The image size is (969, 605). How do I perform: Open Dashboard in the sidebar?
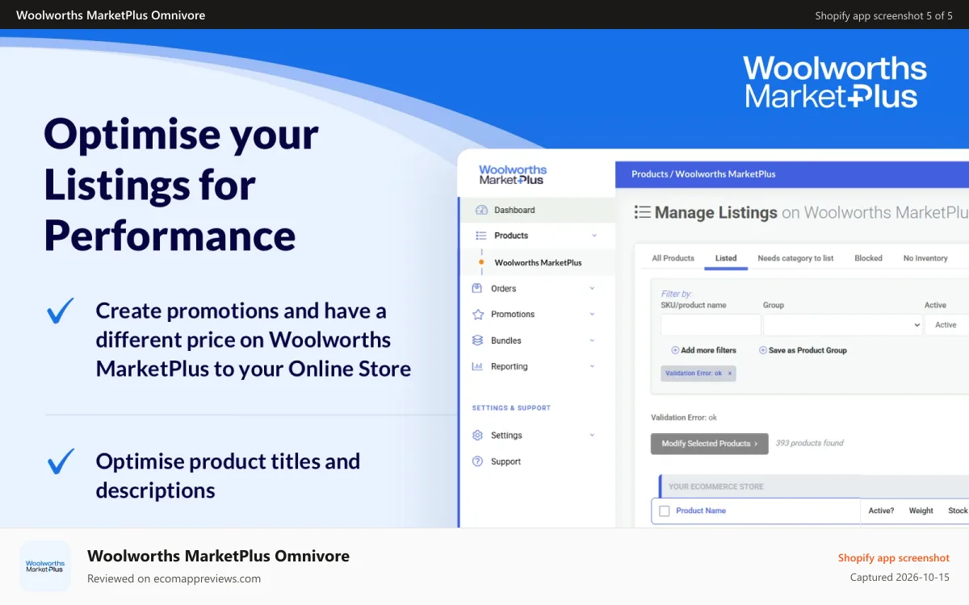tap(514, 210)
